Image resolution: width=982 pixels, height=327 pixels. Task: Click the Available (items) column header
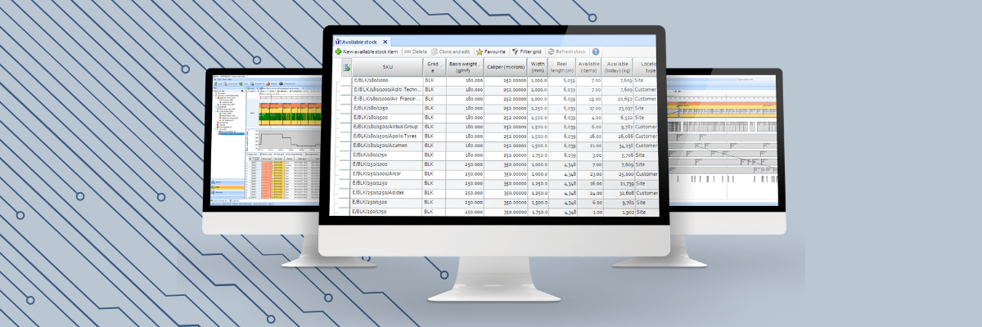(x=589, y=67)
